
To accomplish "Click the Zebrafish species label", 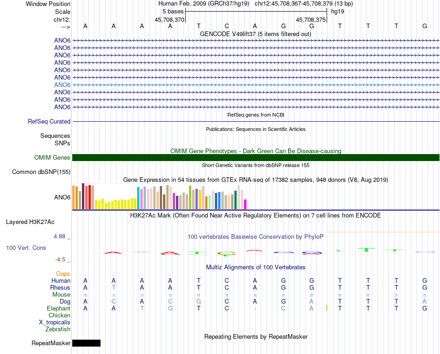I will pyautogui.click(x=58, y=329).
